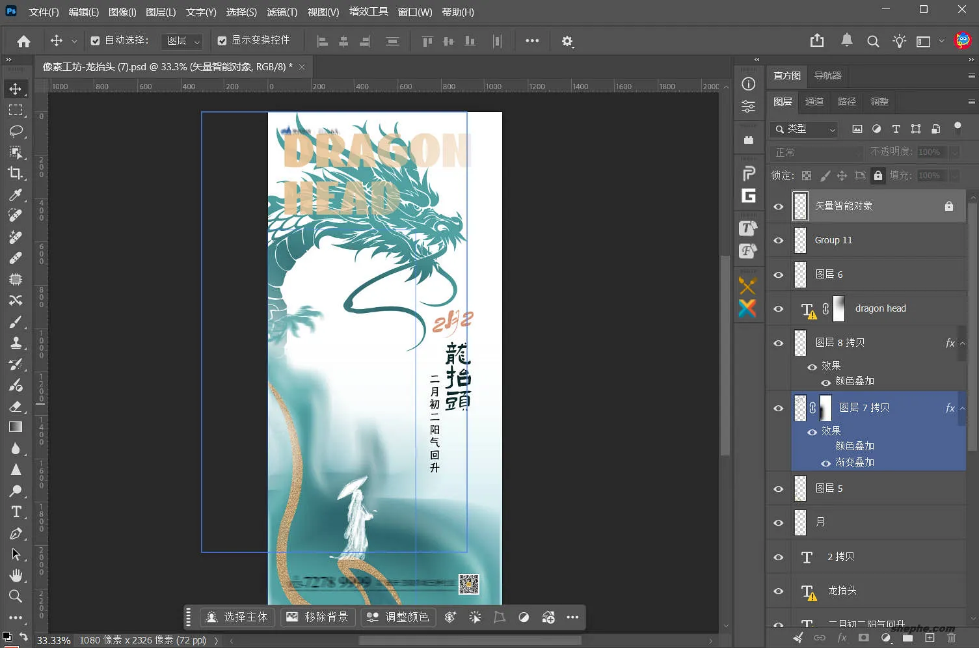Open the fill value dropdown arrow
Viewport: 979px width, 648px height.
pyautogui.click(x=954, y=176)
